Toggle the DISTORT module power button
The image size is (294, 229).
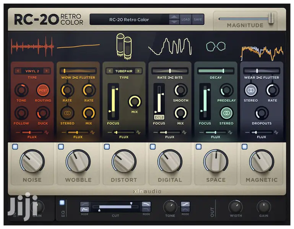click(x=107, y=147)
